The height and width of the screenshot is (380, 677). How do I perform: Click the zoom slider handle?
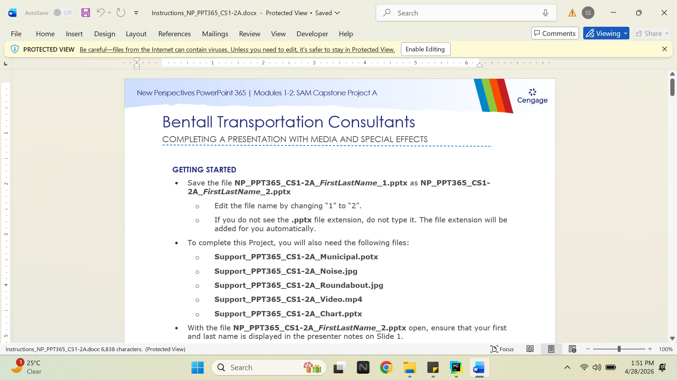tap(619, 349)
